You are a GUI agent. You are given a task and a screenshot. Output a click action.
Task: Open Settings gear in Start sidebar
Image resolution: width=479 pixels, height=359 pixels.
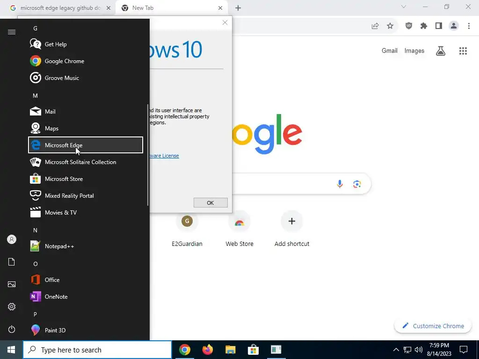click(12, 307)
